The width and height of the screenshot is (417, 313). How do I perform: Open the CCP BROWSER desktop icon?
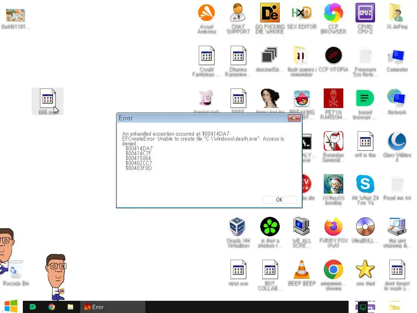pos(333,18)
